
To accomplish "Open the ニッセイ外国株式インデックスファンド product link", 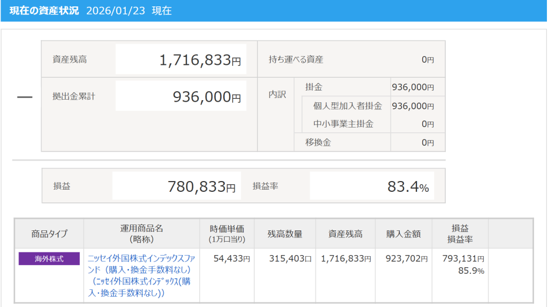I will [141, 275].
